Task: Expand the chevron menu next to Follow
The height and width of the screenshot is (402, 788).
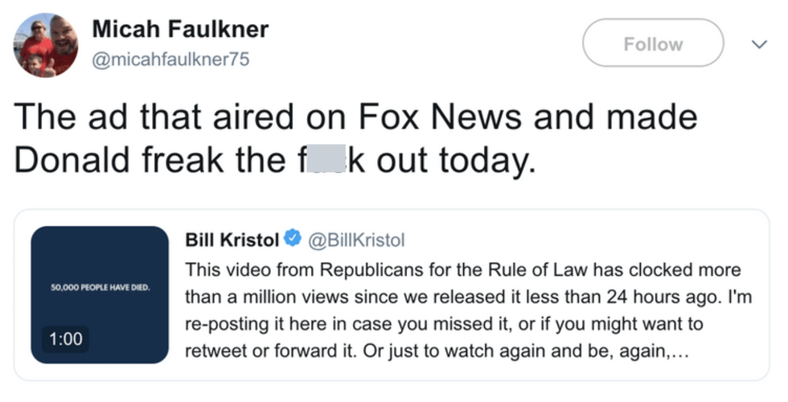Action: tap(754, 43)
